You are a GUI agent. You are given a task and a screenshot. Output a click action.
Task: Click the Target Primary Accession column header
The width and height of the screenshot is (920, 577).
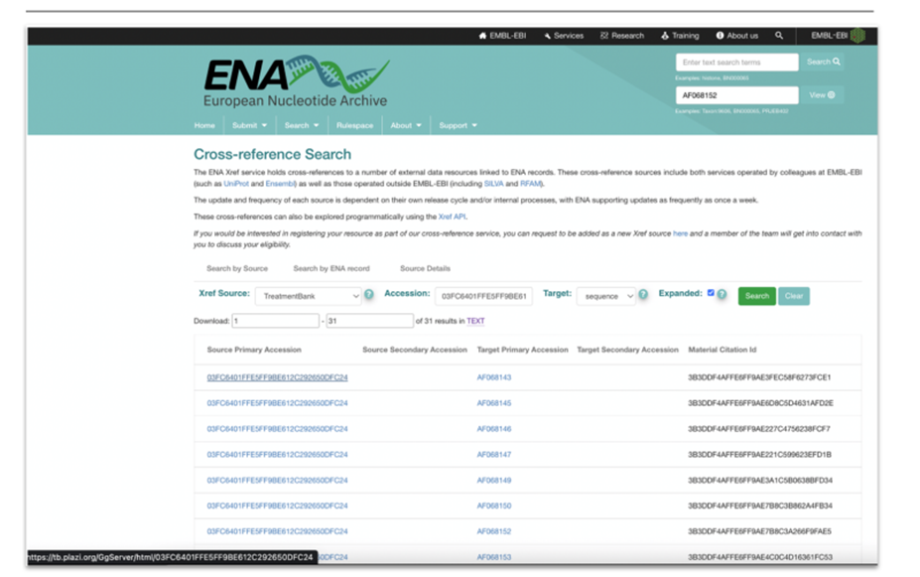point(522,350)
